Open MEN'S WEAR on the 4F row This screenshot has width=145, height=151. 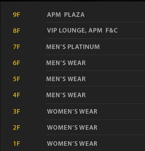[66, 95]
